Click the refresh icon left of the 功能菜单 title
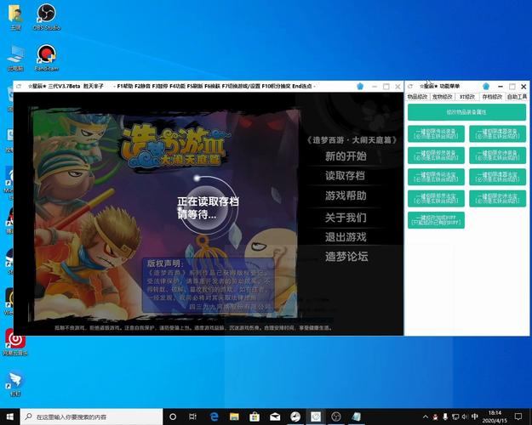The image size is (532, 425). point(410,87)
